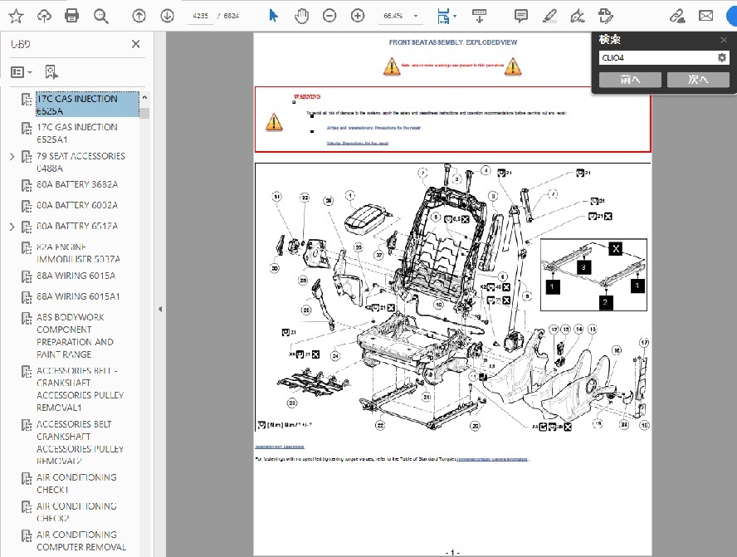Click the fit page width icon
The width and height of the screenshot is (737, 557).
pos(442,16)
